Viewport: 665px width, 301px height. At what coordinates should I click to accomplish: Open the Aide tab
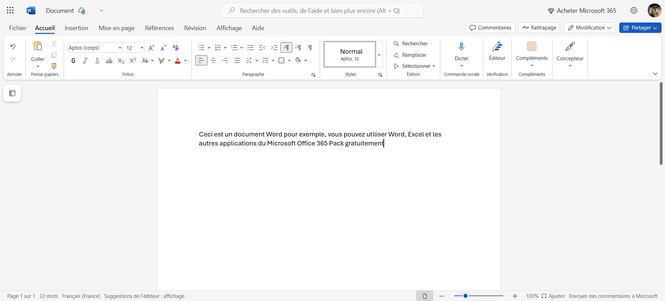pos(258,28)
